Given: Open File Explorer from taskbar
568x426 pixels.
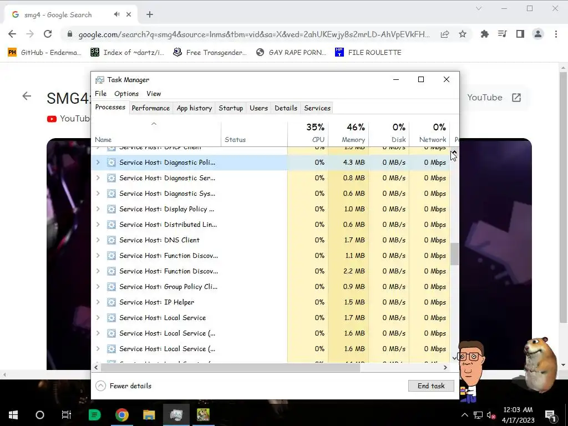Looking at the screenshot, I should pyautogui.click(x=149, y=415).
